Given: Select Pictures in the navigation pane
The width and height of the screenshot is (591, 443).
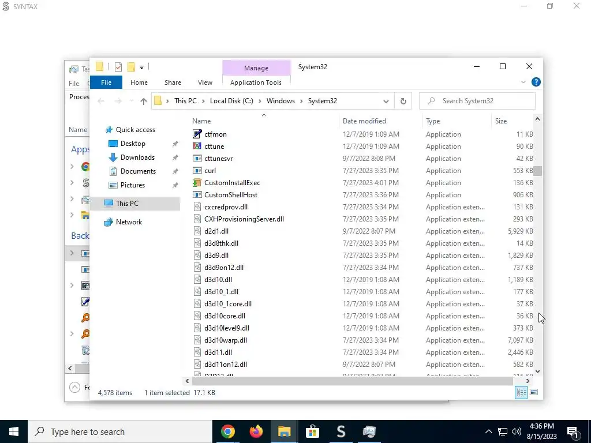Looking at the screenshot, I should coord(132,185).
